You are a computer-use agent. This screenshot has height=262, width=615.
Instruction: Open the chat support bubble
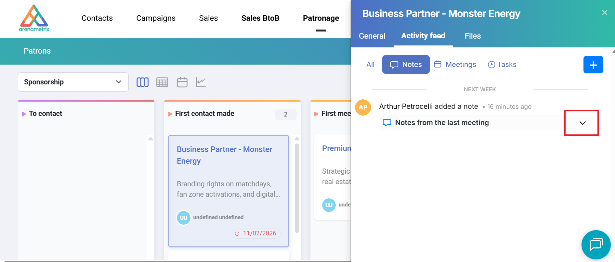coord(596,244)
